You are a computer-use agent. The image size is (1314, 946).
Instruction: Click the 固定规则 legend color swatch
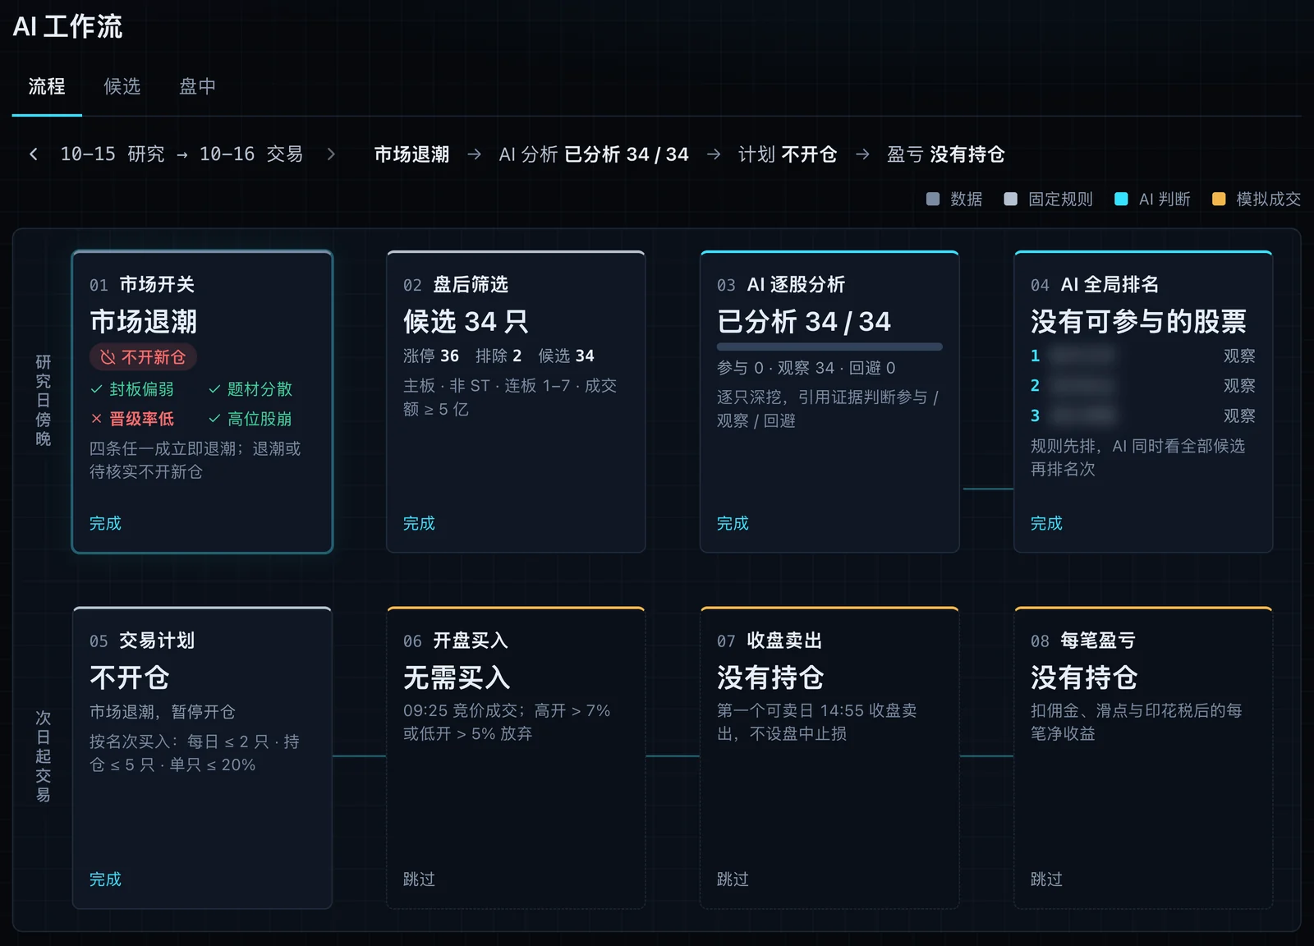pyautogui.click(x=1011, y=199)
